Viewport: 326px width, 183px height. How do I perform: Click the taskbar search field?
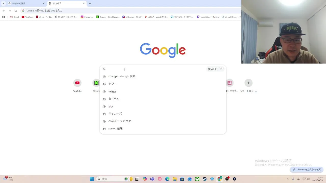click(115, 179)
